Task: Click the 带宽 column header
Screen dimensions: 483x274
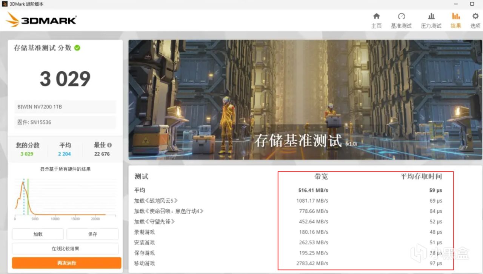Action: click(x=321, y=176)
